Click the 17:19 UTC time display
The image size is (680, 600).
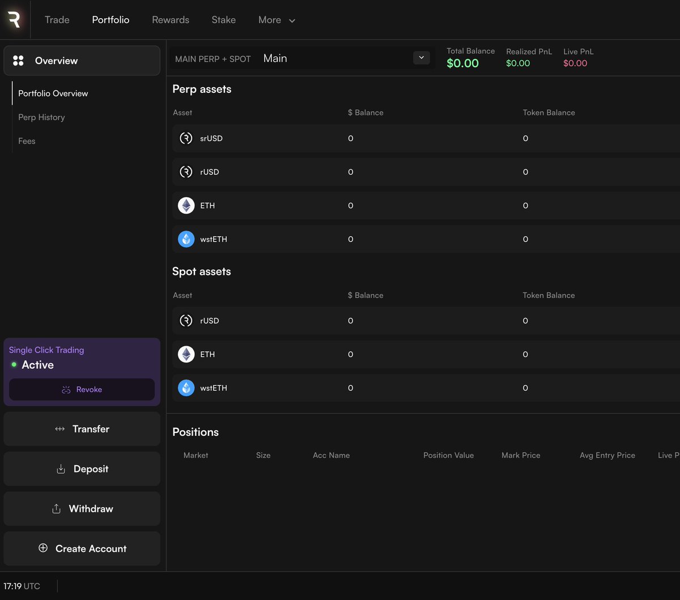point(23,586)
